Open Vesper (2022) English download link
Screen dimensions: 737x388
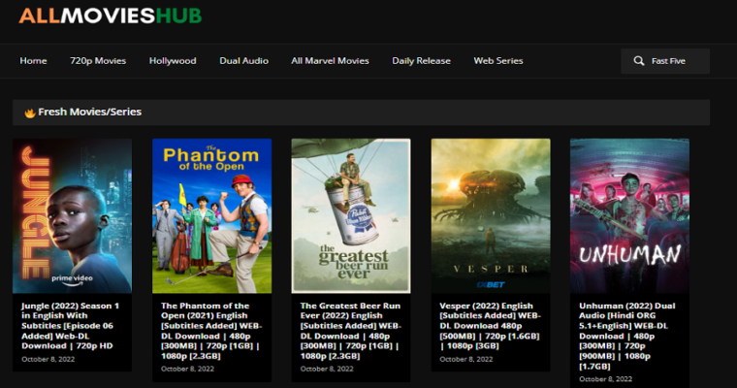490,326
